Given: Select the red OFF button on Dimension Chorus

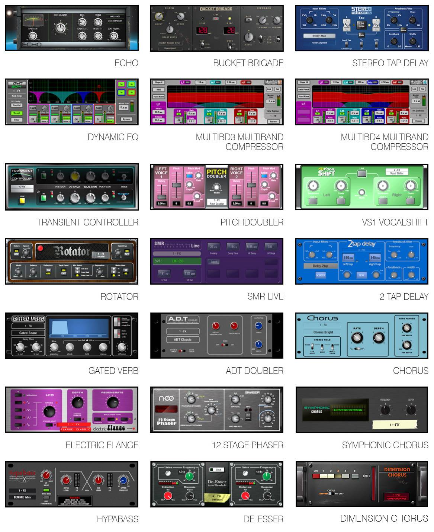Looking at the screenshot, I should pyautogui.click(x=316, y=476).
